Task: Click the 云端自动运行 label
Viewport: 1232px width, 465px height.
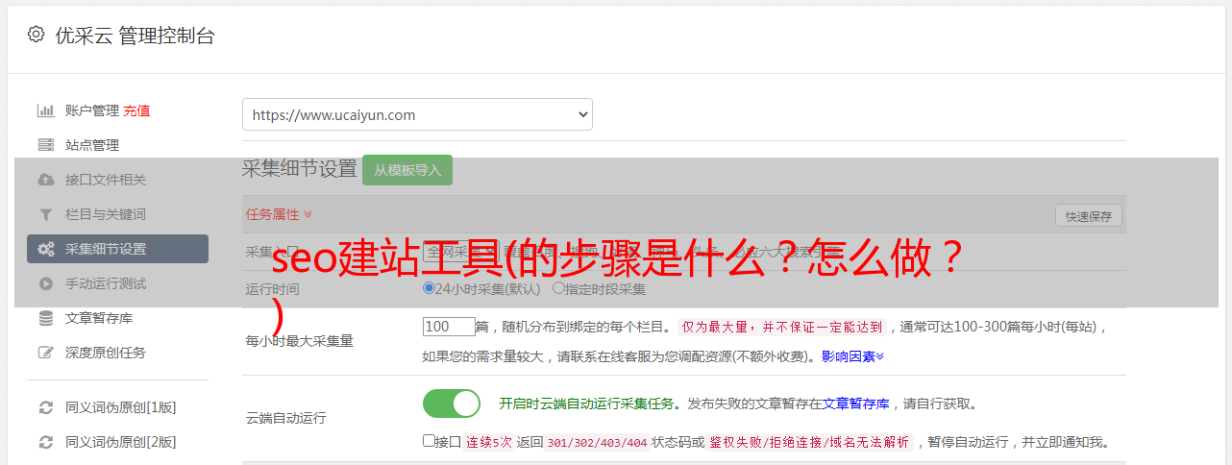Action: (x=286, y=418)
